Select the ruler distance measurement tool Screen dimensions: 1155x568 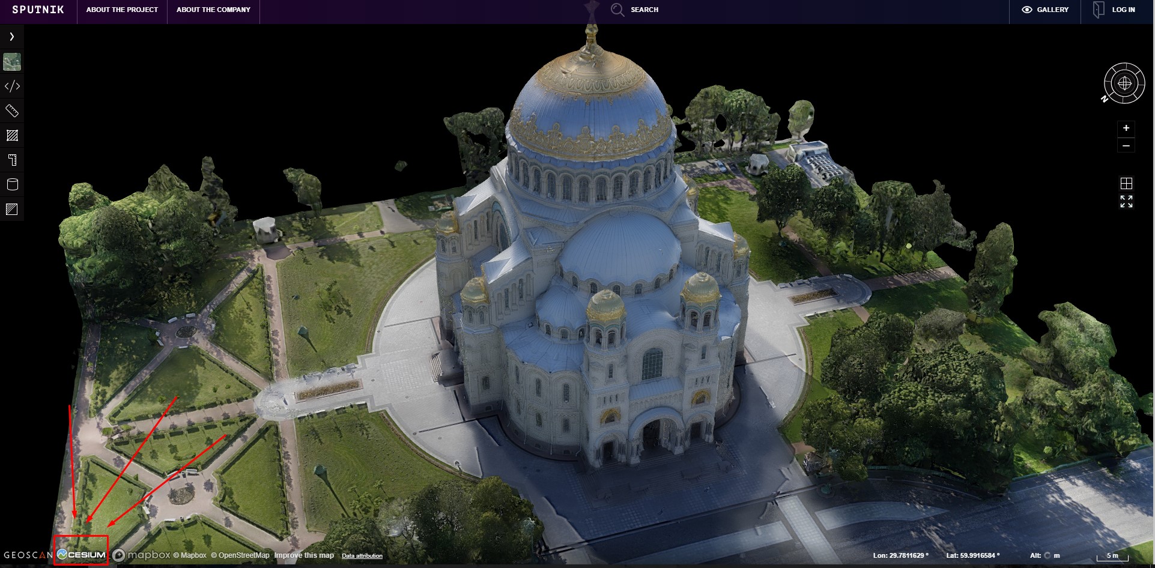[12, 111]
